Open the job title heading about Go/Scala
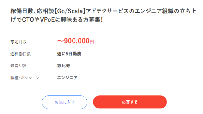 (x=104, y=15)
